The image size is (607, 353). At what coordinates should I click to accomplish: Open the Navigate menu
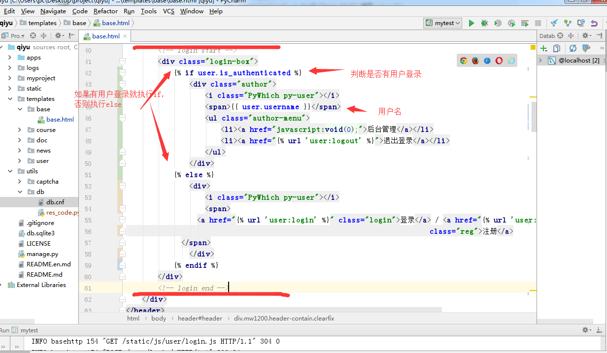[x=53, y=11]
